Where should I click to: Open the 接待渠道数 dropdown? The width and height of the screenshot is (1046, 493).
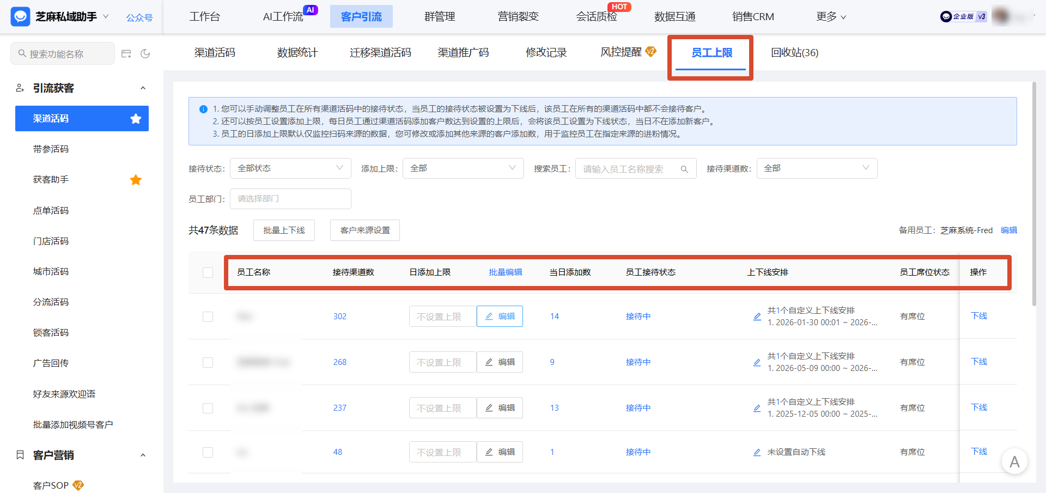817,168
